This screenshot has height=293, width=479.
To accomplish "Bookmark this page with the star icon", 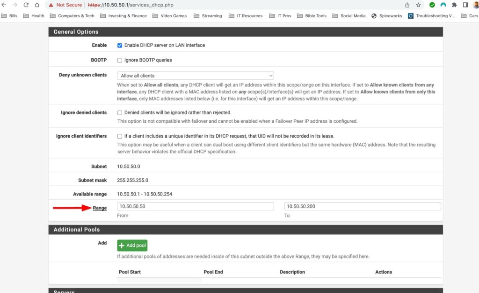I will [418, 5].
